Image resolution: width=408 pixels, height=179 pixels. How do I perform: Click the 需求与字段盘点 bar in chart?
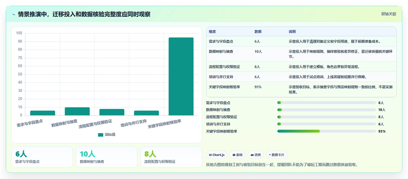pyautogui.click(x=43, y=113)
